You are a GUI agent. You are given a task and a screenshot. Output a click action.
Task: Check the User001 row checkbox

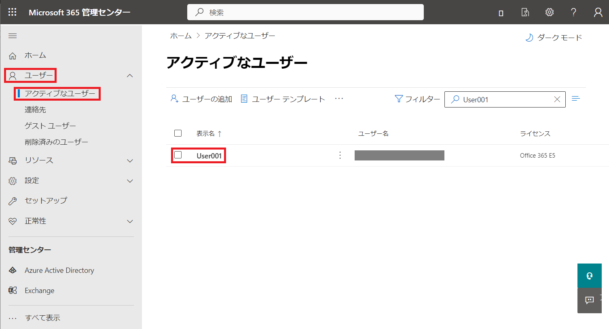(x=178, y=155)
